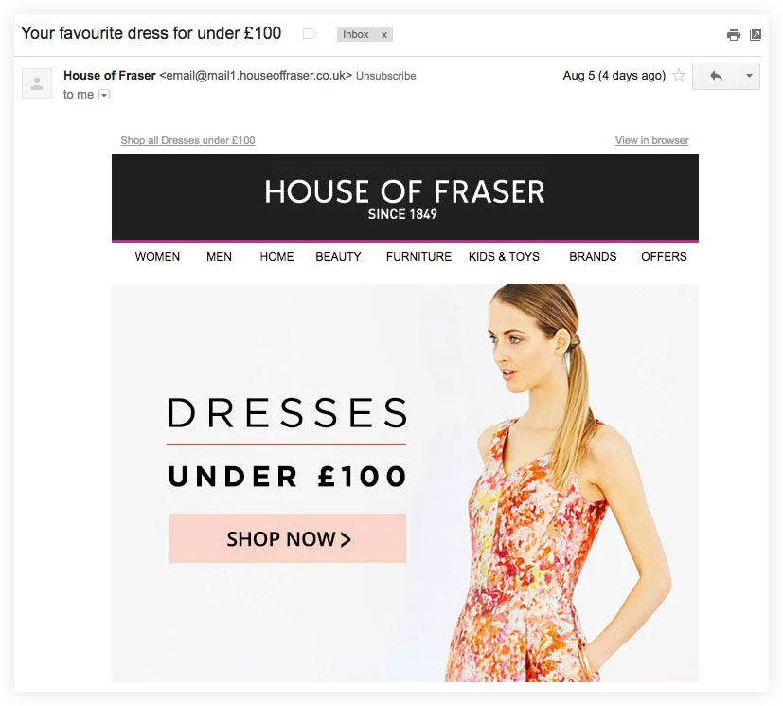
Task: Click the sender avatar icon
Action: tap(37, 83)
